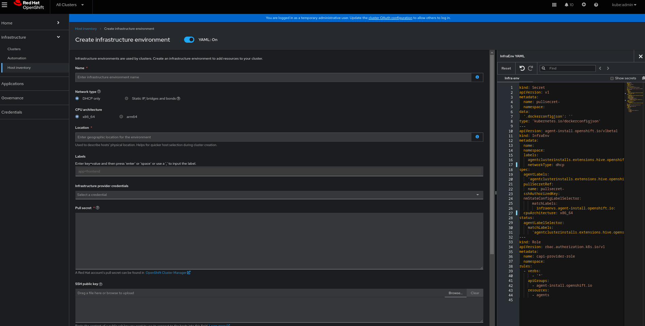Select arm64 CPU architecture
Screen dimensions: 645x326
tap(121, 117)
